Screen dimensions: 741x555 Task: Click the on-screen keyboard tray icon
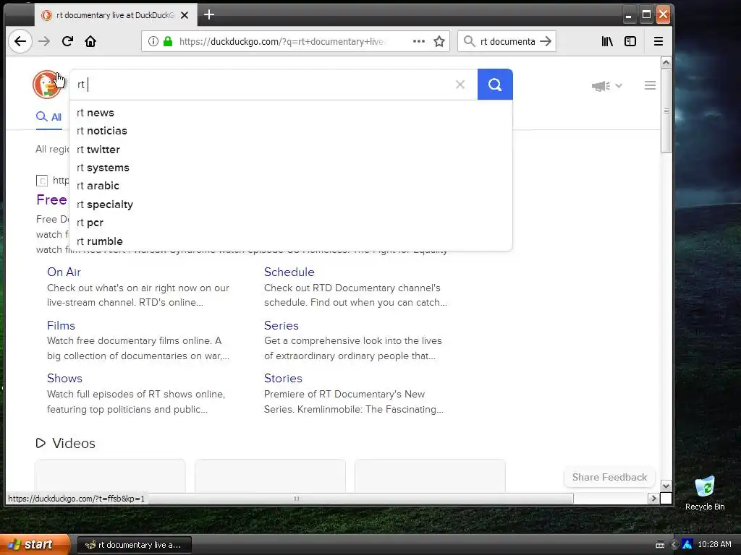(660, 545)
